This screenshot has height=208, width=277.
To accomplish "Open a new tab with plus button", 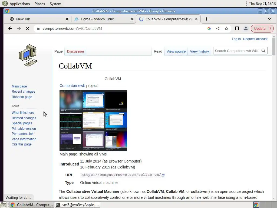I will [206, 19].
